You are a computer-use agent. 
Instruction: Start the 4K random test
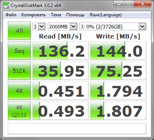click(x=19, y=91)
